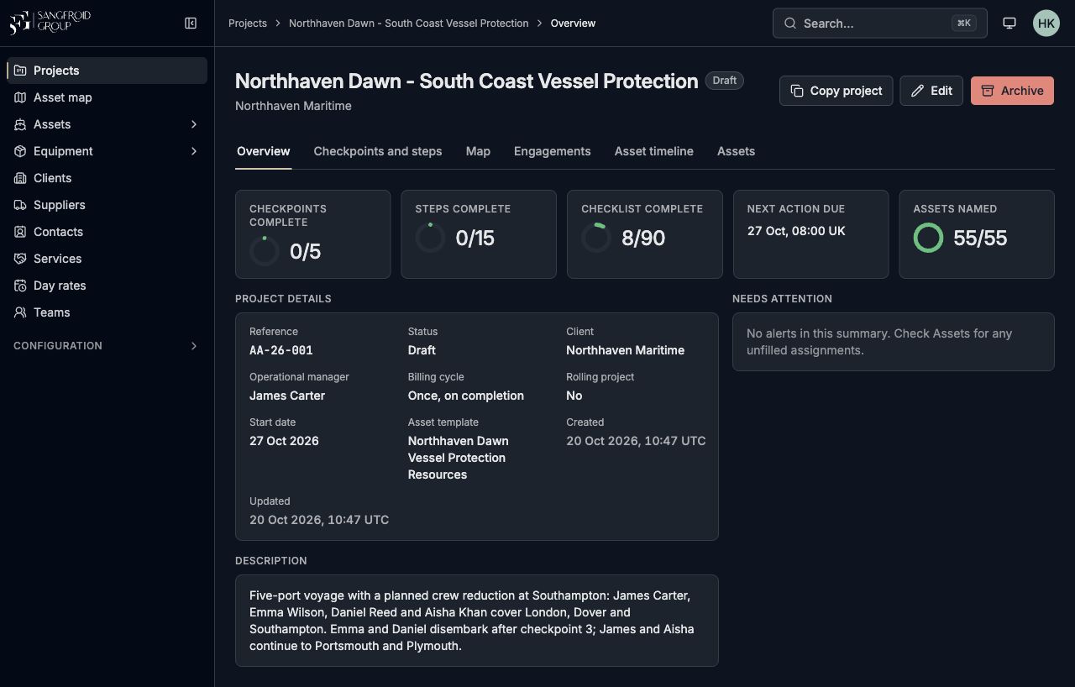The width and height of the screenshot is (1075, 687).
Task: Click the Clients building icon
Action: [x=20, y=178]
